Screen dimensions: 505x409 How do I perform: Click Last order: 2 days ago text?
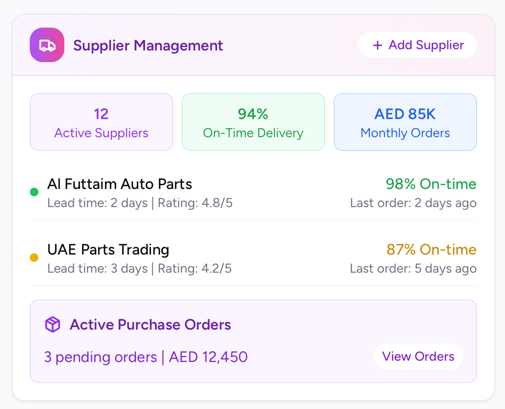(x=413, y=203)
